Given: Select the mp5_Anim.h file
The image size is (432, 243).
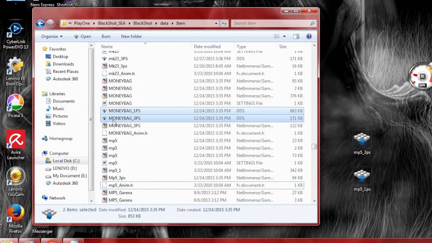Looking at the screenshot, I should tap(202, 185).
